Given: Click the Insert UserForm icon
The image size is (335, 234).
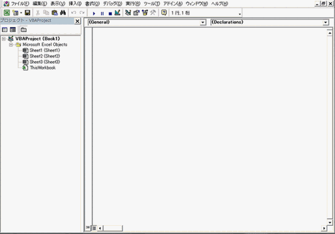Looking at the screenshot, I should 15,13.
